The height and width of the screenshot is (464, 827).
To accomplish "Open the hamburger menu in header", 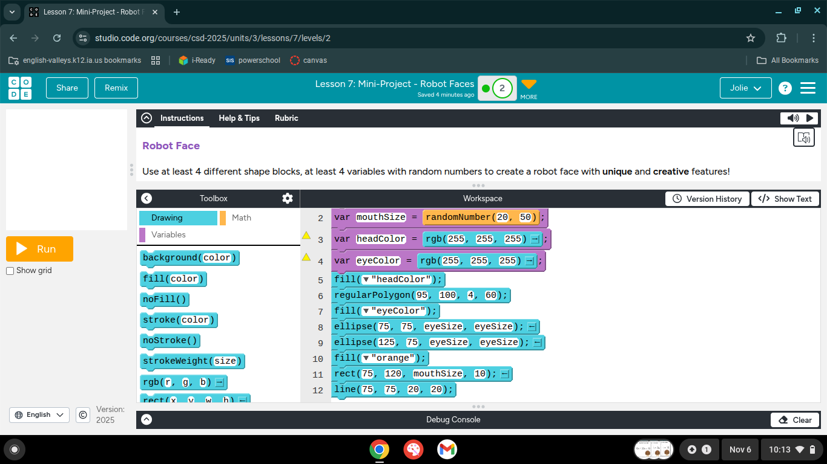I will click(808, 88).
